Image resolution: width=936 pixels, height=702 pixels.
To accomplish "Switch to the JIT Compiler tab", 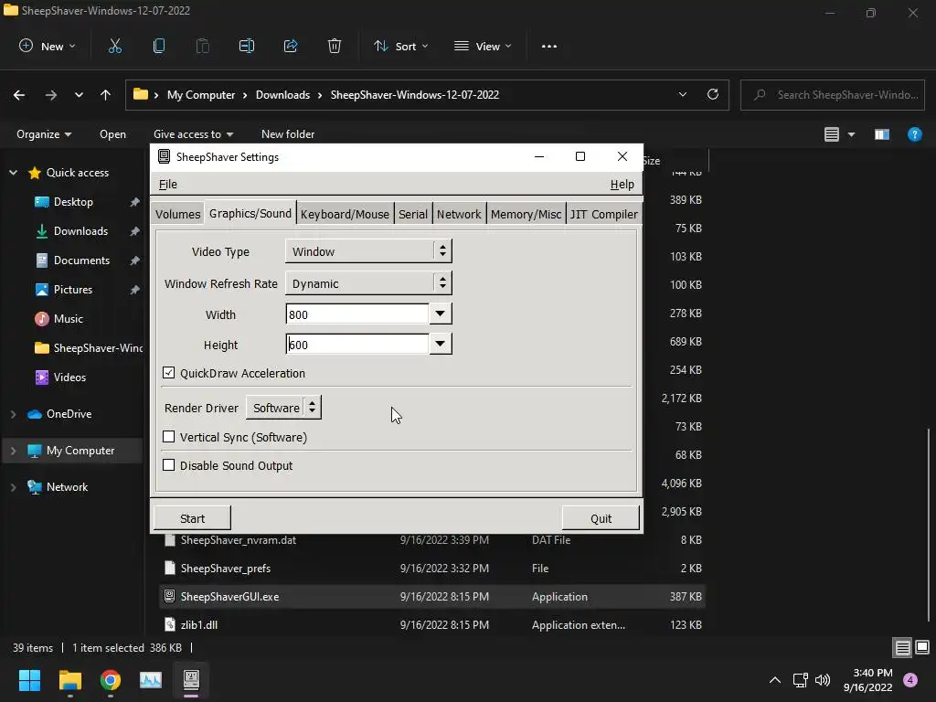I will [x=604, y=214].
